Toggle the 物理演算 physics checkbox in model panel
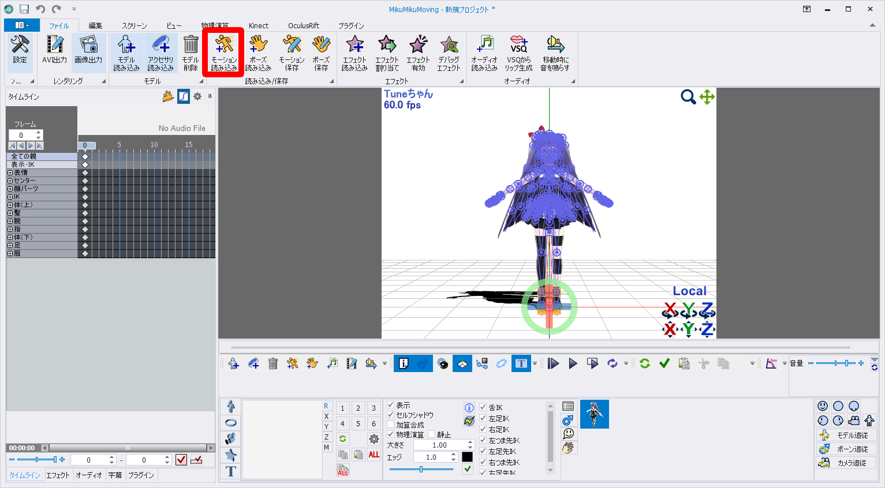The width and height of the screenshot is (885, 488). (x=391, y=434)
